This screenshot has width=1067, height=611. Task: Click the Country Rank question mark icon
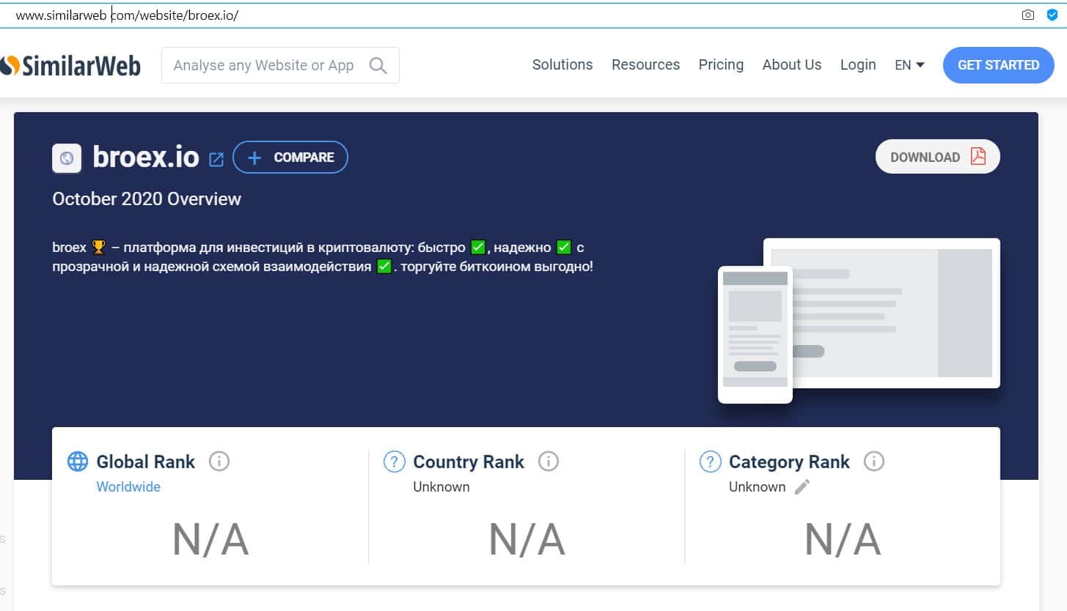(395, 462)
